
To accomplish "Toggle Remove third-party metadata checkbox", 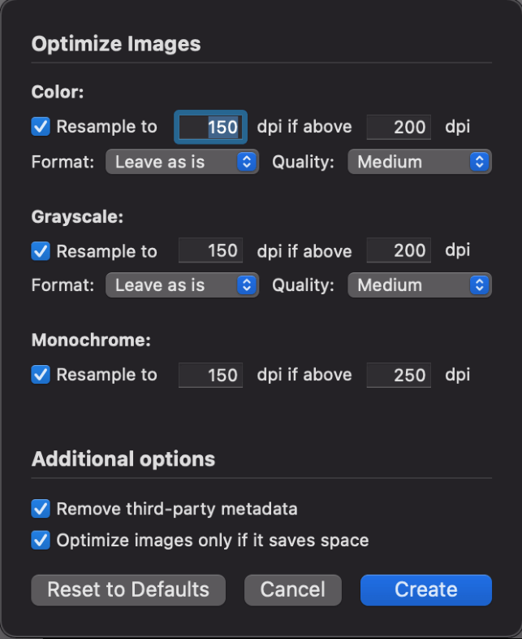I will tap(41, 509).
